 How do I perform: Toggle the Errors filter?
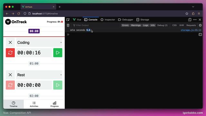tap(125, 25)
